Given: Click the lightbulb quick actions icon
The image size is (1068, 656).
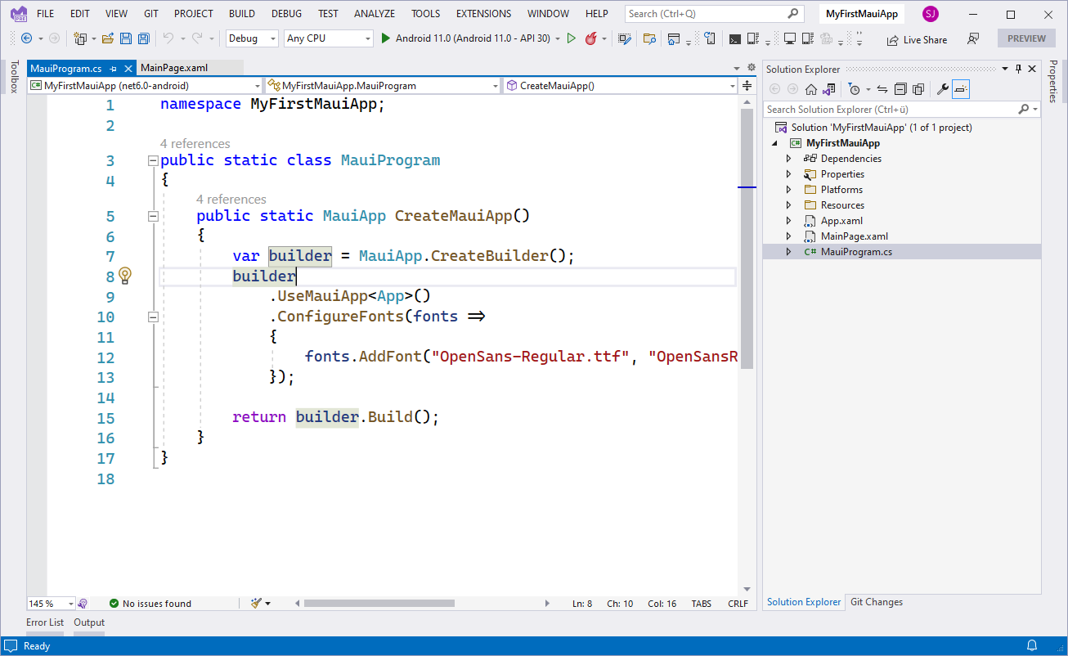Looking at the screenshot, I should (x=124, y=276).
